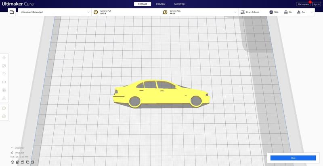Select the Mirror tool in left toolbar

tap(4, 82)
